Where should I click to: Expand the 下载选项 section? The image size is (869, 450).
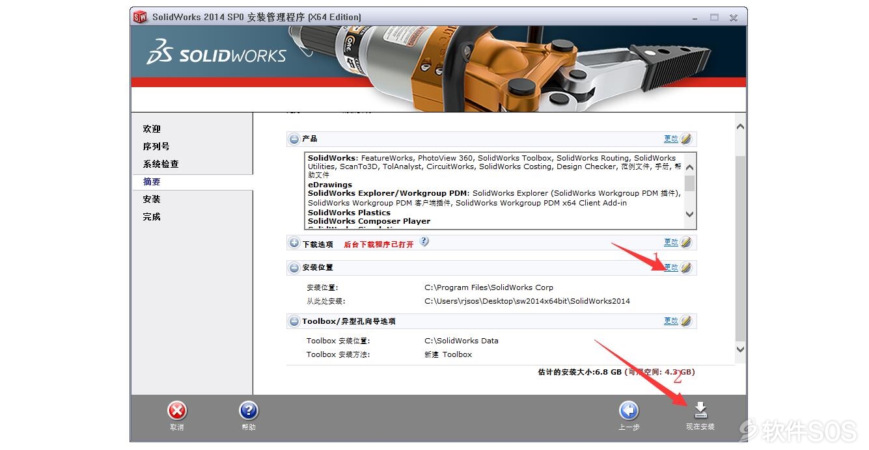pyautogui.click(x=294, y=243)
